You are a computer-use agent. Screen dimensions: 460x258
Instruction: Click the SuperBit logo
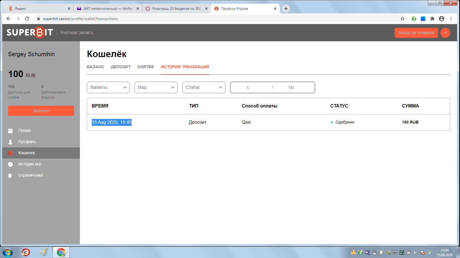pos(30,32)
